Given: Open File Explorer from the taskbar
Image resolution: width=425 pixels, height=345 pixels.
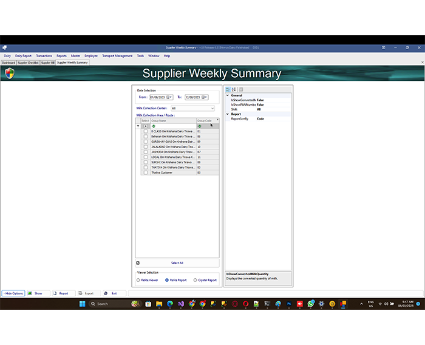Looking at the screenshot, I should tap(159, 304).
